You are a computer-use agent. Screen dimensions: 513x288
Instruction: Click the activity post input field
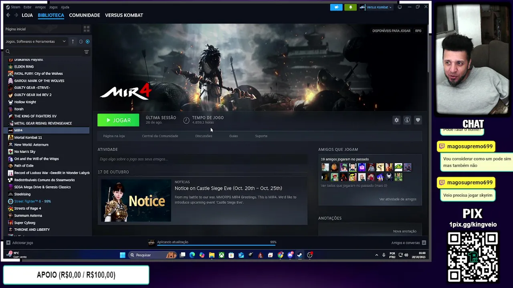[x=202, y=159]
